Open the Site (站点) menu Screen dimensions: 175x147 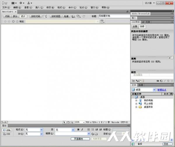tap(83, 8)
